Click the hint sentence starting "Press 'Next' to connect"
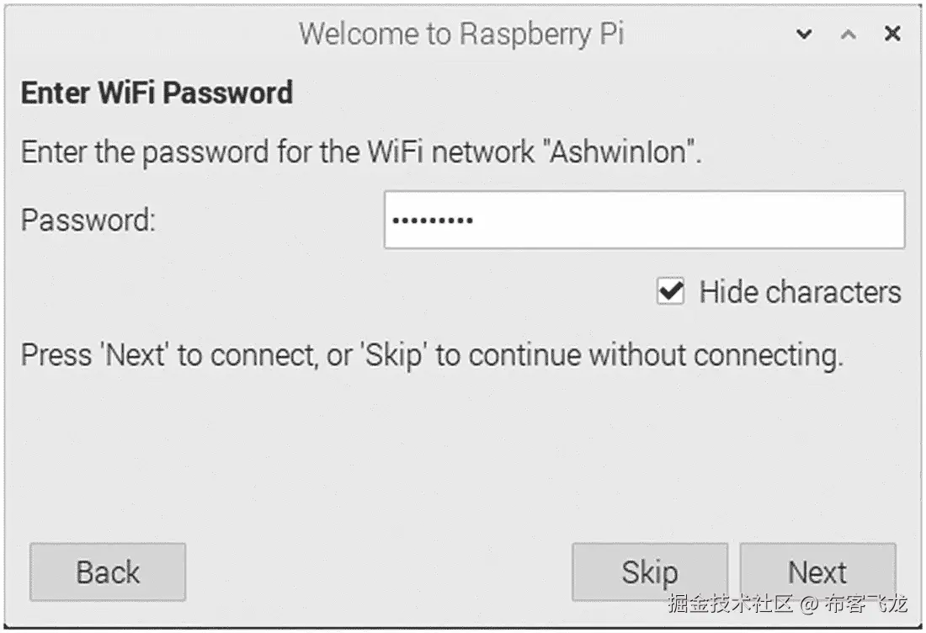Screen dimensions: 926x633 (x=431, y=354)
